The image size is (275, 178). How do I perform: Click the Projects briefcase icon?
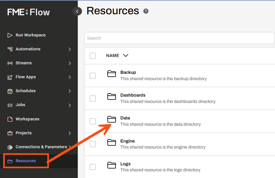pos(10,133)
